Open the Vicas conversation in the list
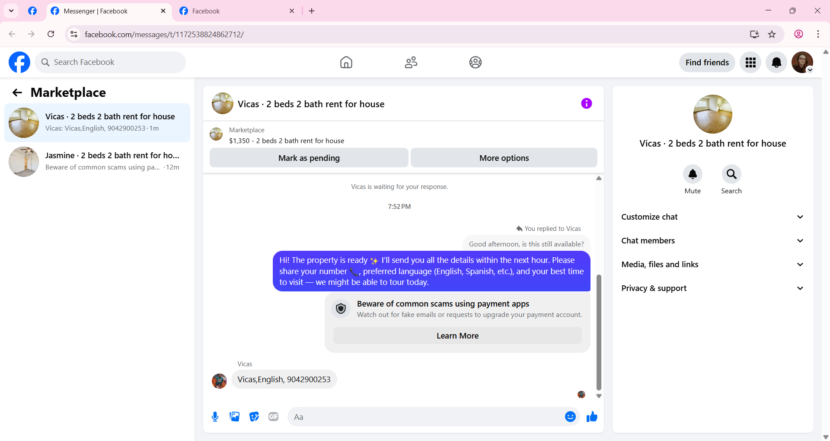This screenshot has width=830, height=441. pyautogui.click(x=97, y=123)
